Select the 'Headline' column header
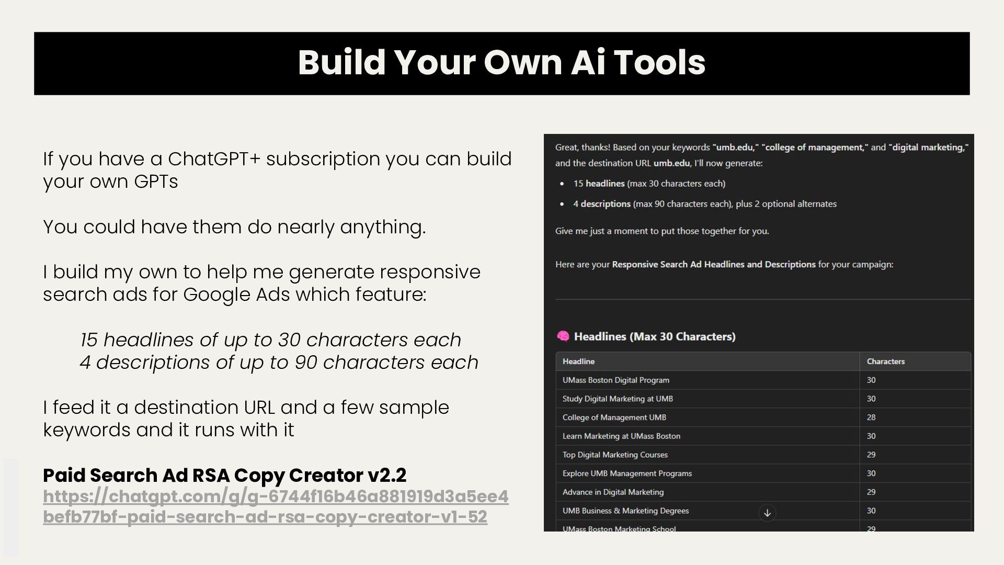Viewport: 1004px width, 565px height. click(578, 361)
